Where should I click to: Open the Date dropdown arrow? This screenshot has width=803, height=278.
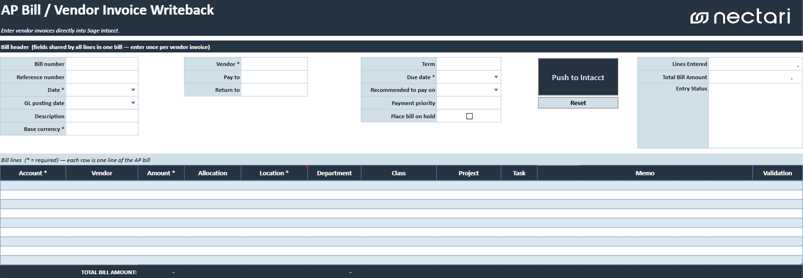(x=133, y=90)
